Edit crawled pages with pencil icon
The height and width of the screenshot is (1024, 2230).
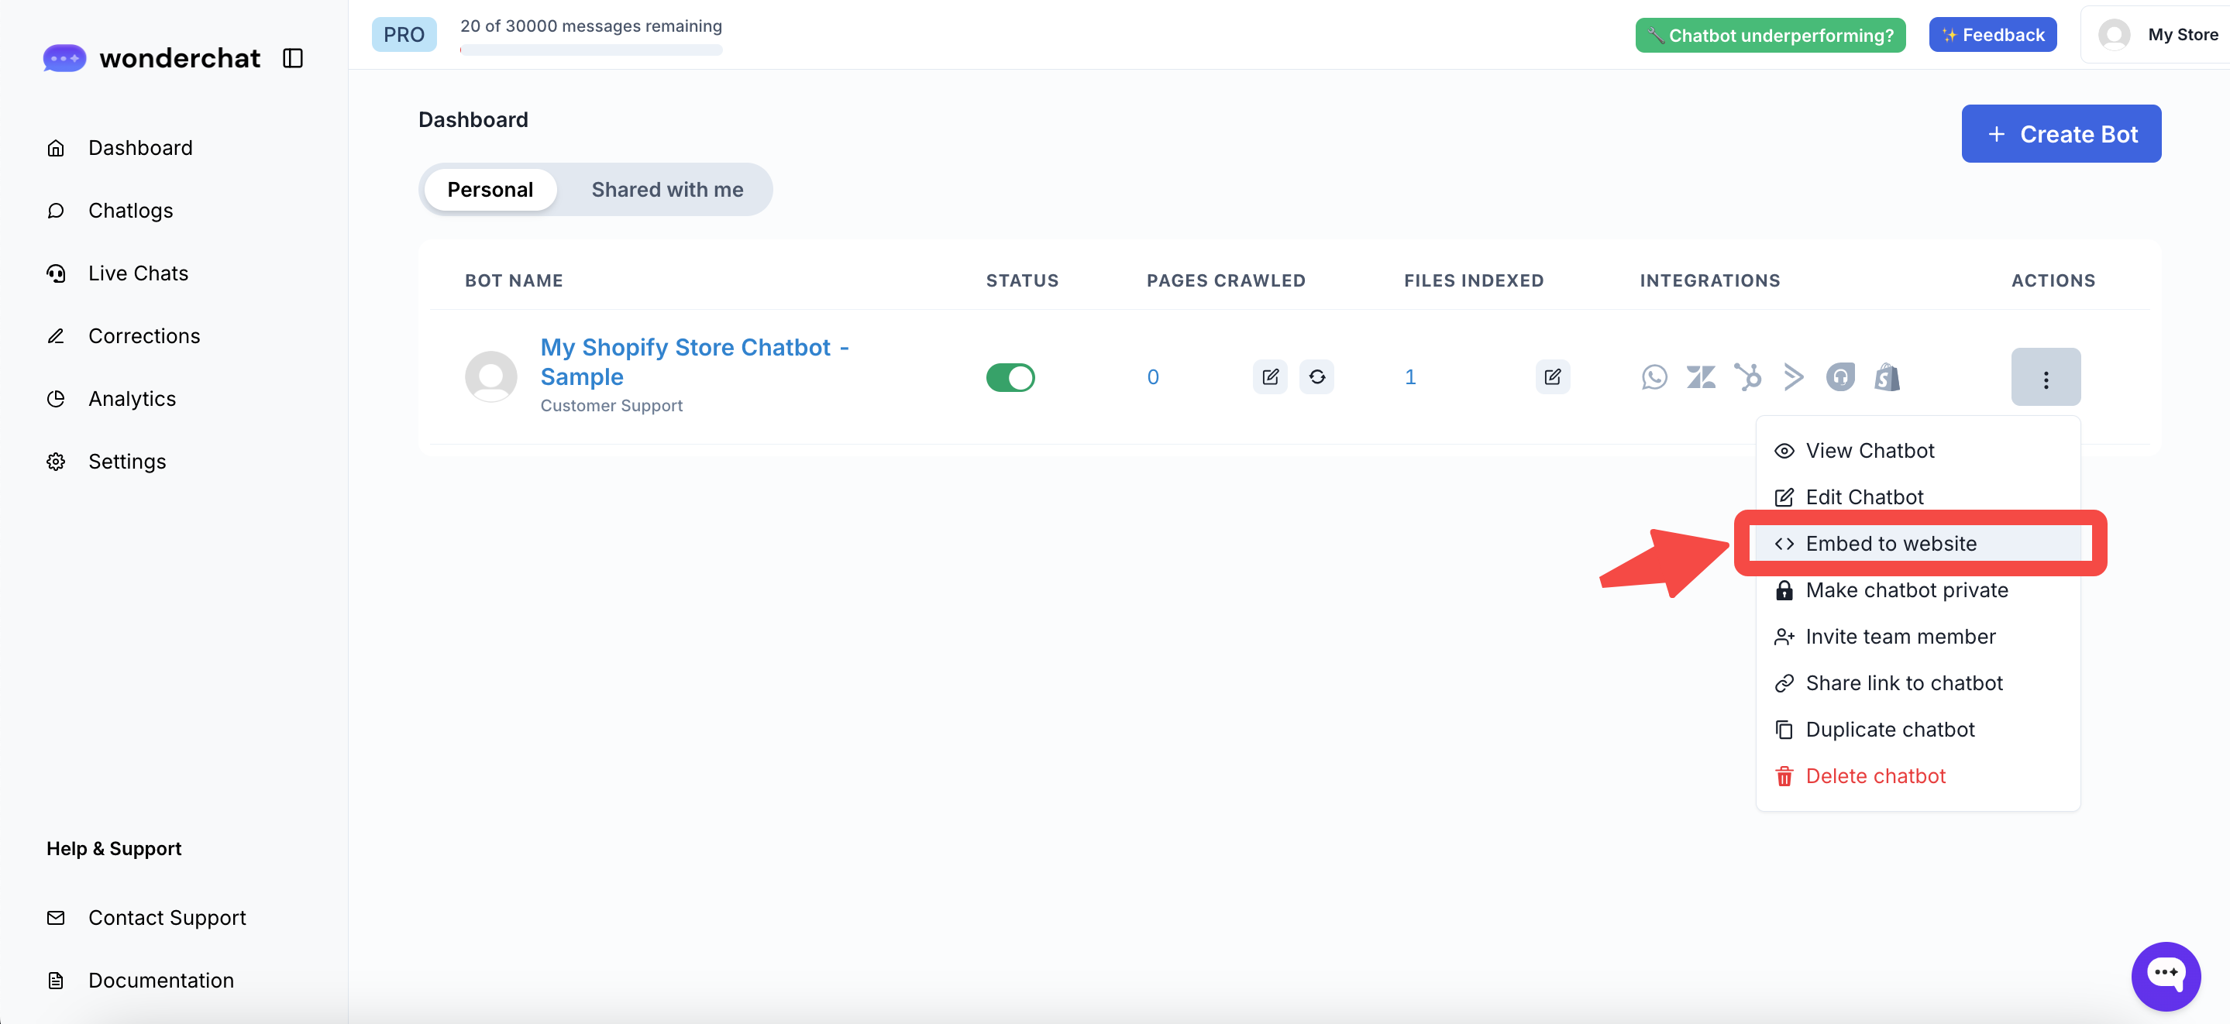(x=1269, y=377)
